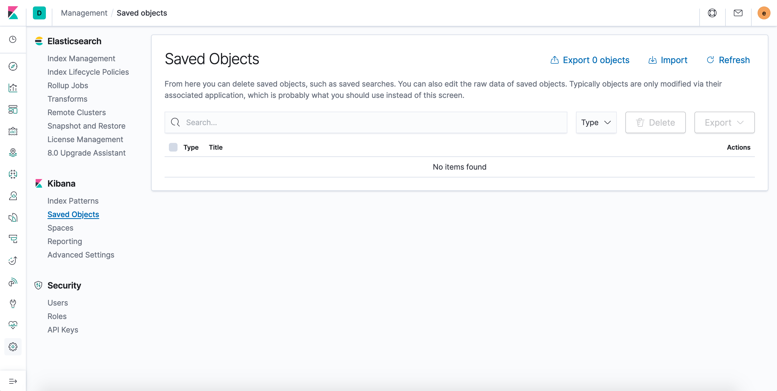The height and width of the screenshot is (391, 777).
Task: Open the Canvas app icon
Action: coord(13,131)
